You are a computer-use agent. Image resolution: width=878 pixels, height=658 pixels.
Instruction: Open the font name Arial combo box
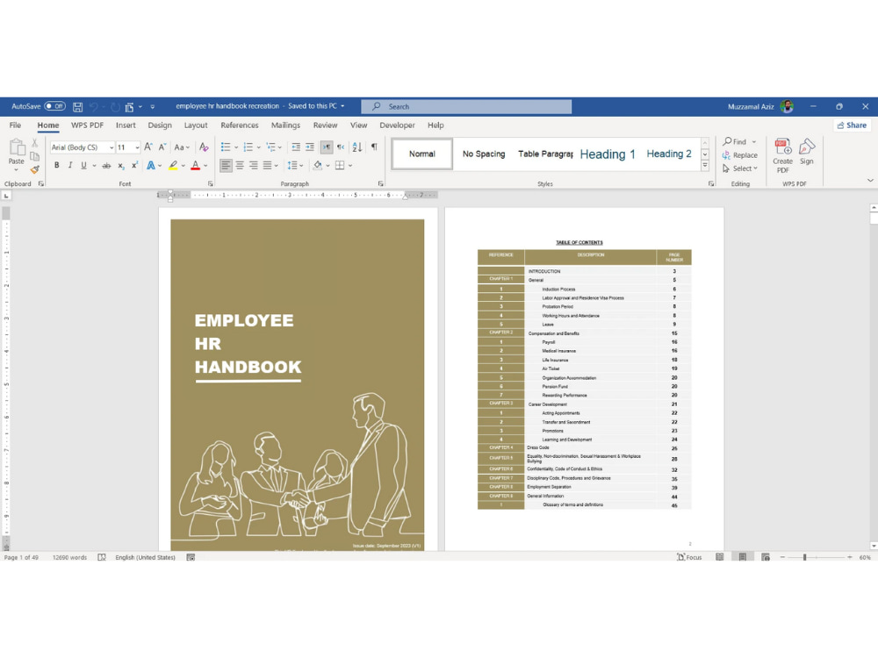[83, 147]
